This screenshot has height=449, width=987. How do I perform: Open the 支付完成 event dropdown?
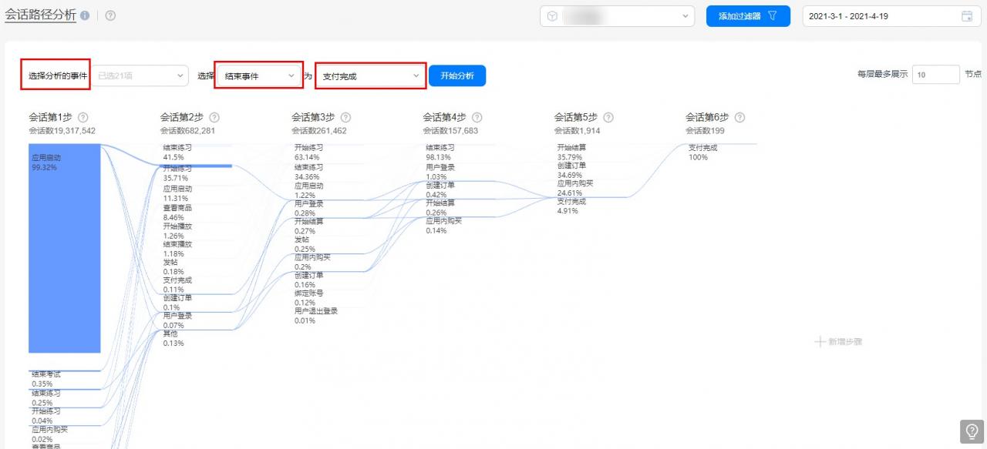coord(370,75)
